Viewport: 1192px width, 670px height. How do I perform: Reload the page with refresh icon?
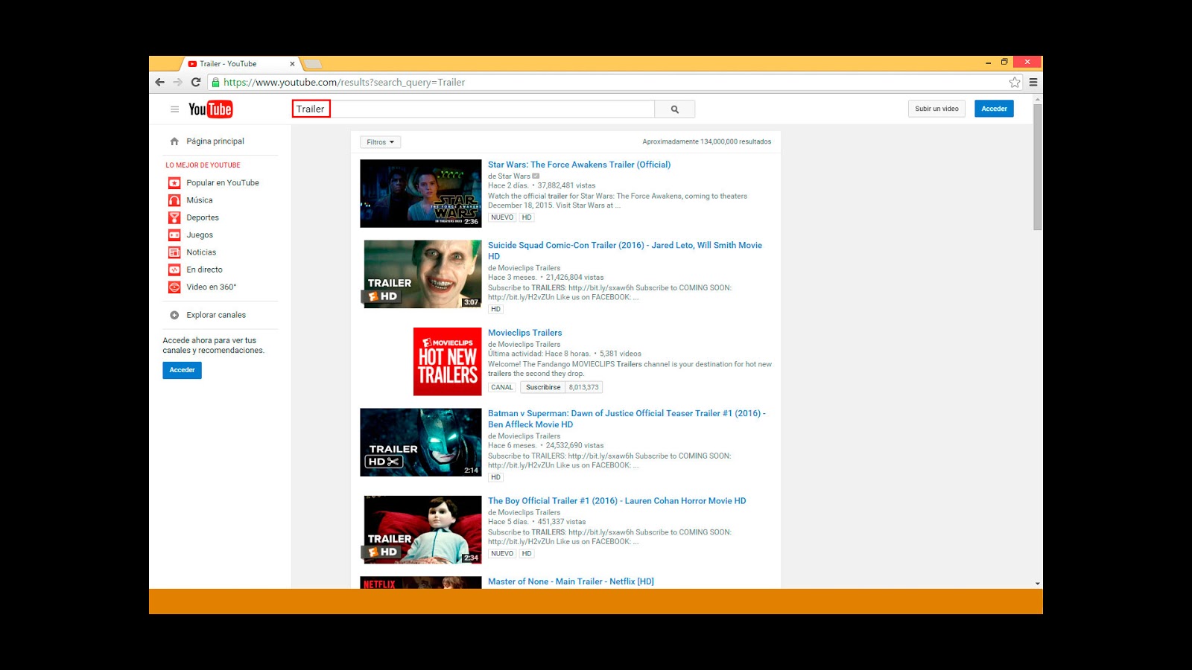(196, 83)
